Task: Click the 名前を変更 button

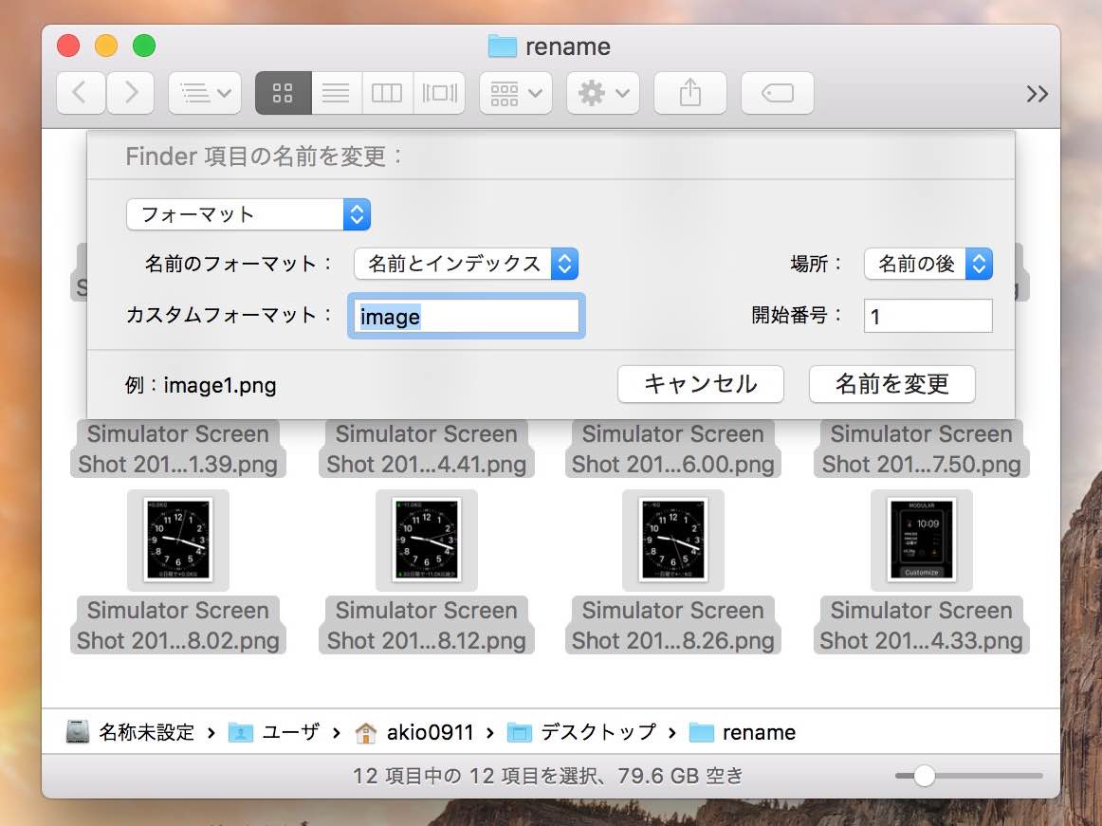Action: coord(891,384)
